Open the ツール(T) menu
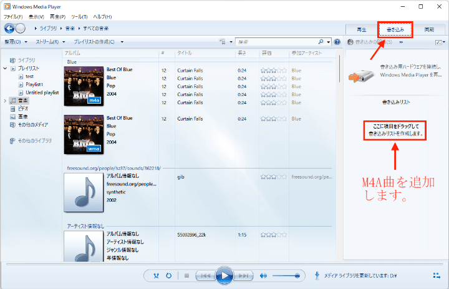The image size is (449, 289). pyautogui.click(x=79, y=17)
